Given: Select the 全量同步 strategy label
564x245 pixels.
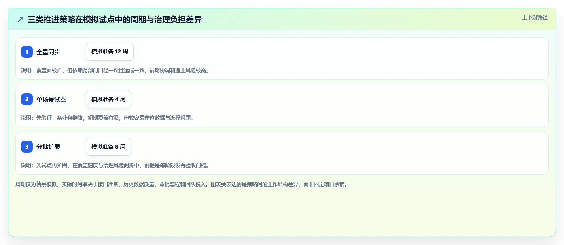Looking at the screenshot, I should pyautogui.click(x=48, y=52).
